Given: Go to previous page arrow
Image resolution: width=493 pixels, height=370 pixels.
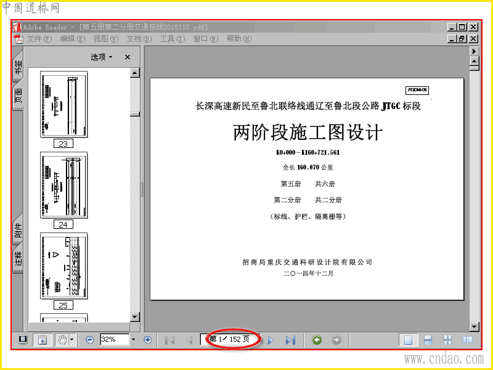Looking at the screenshot, I should click(x=190, y=340).
